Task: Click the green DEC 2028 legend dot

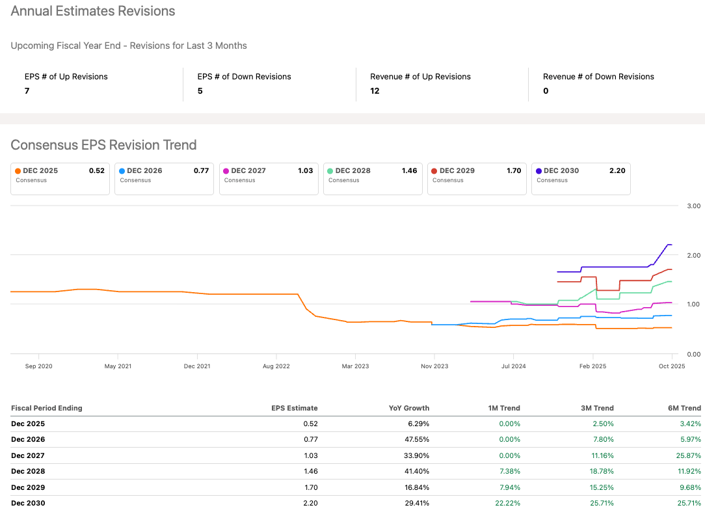Action: (330, 170)
